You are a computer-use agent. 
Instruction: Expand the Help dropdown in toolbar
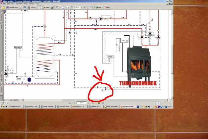coord(100,7)
